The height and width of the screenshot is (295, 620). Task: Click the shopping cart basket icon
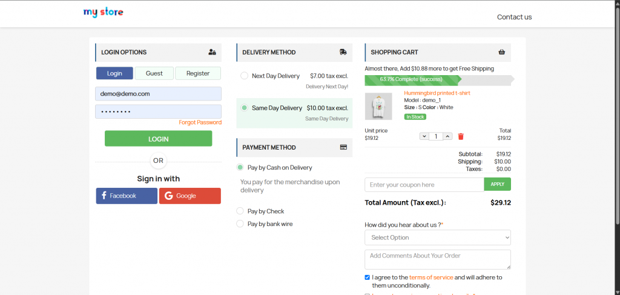[502, 52]
